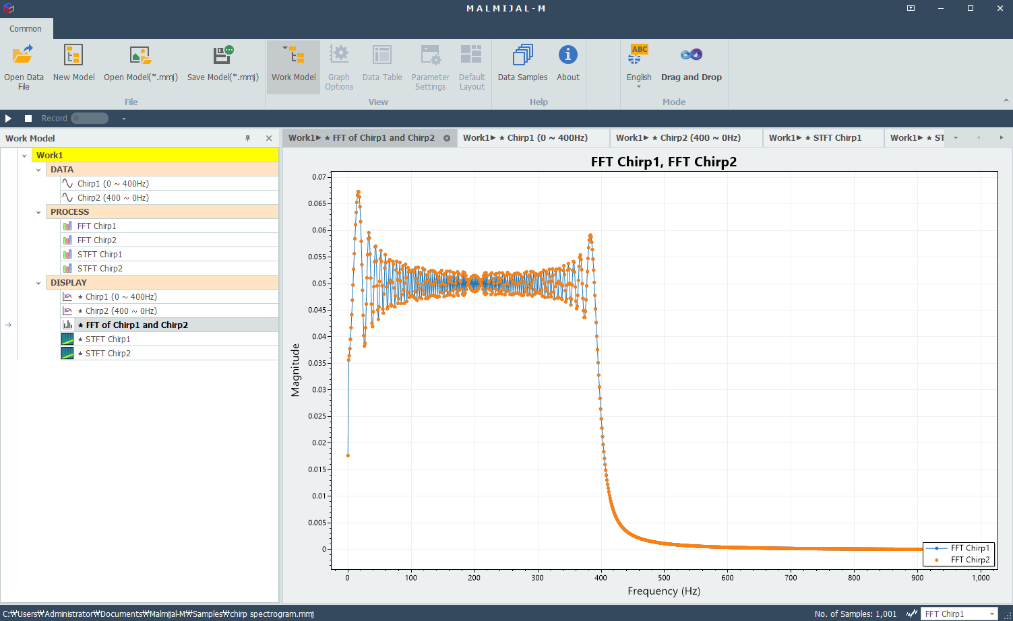Select Chirp1 (0 ~ 400Hz) under DATA

click(x=169, y=184)
